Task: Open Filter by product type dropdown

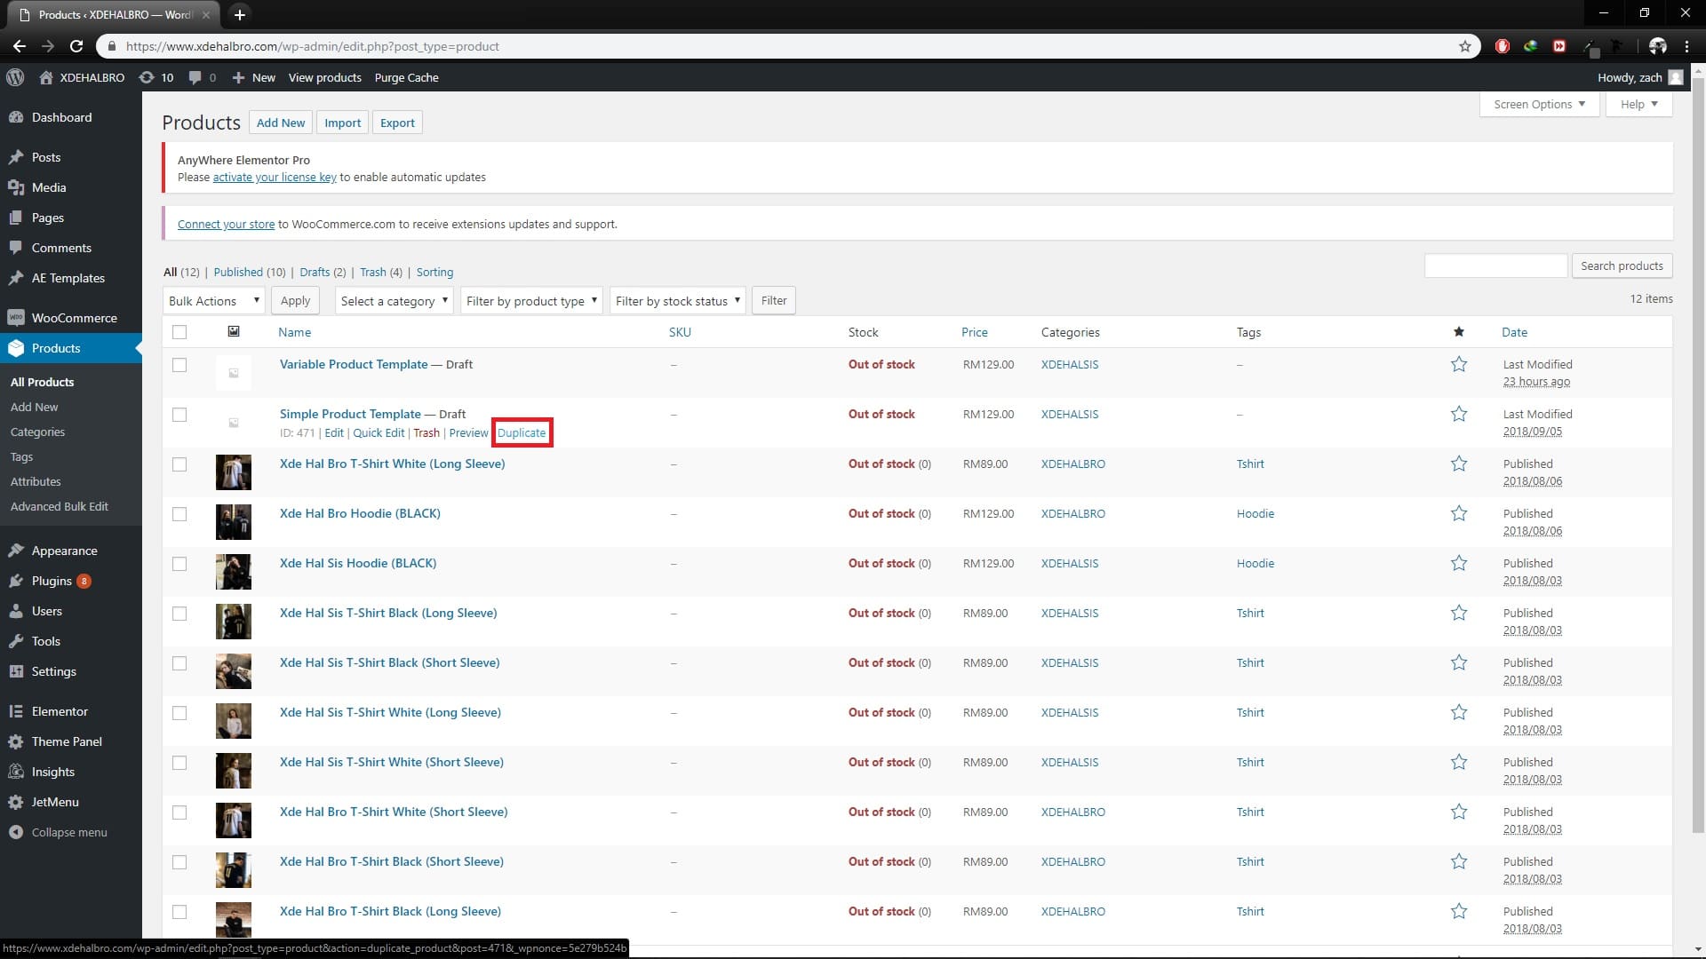Action: (x=531, y=301)
